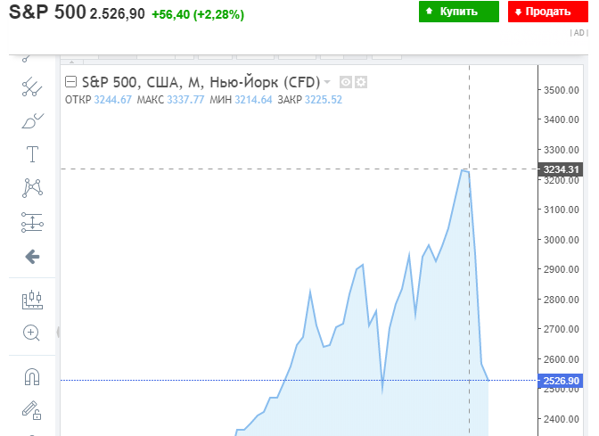
Task: Activate the zoom in tool
Action: click(x=31, y=333)
